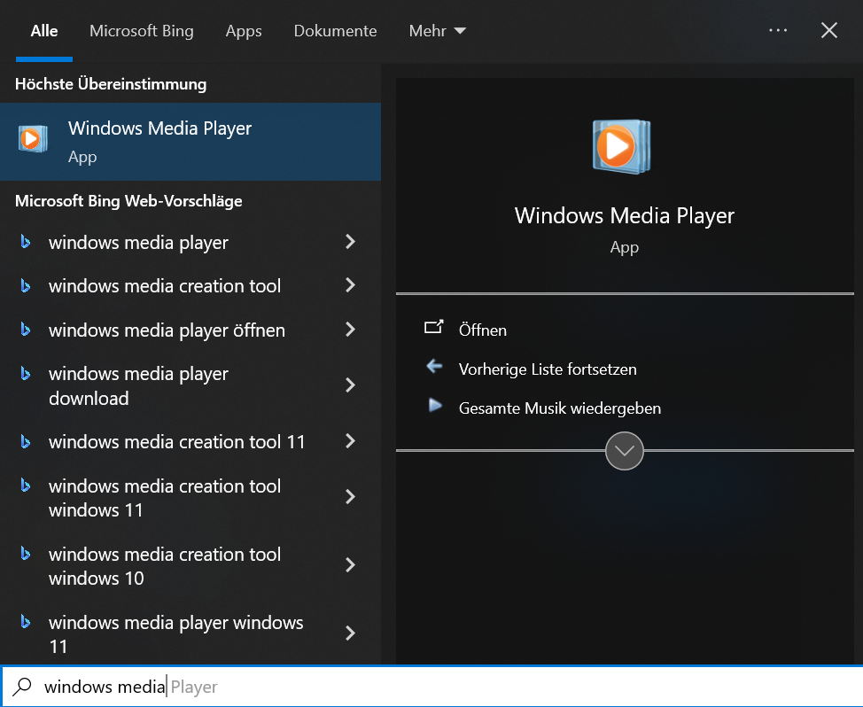Click the large Windows Media Player preview icon
The image size is (863, 707).
coord(621,146)
